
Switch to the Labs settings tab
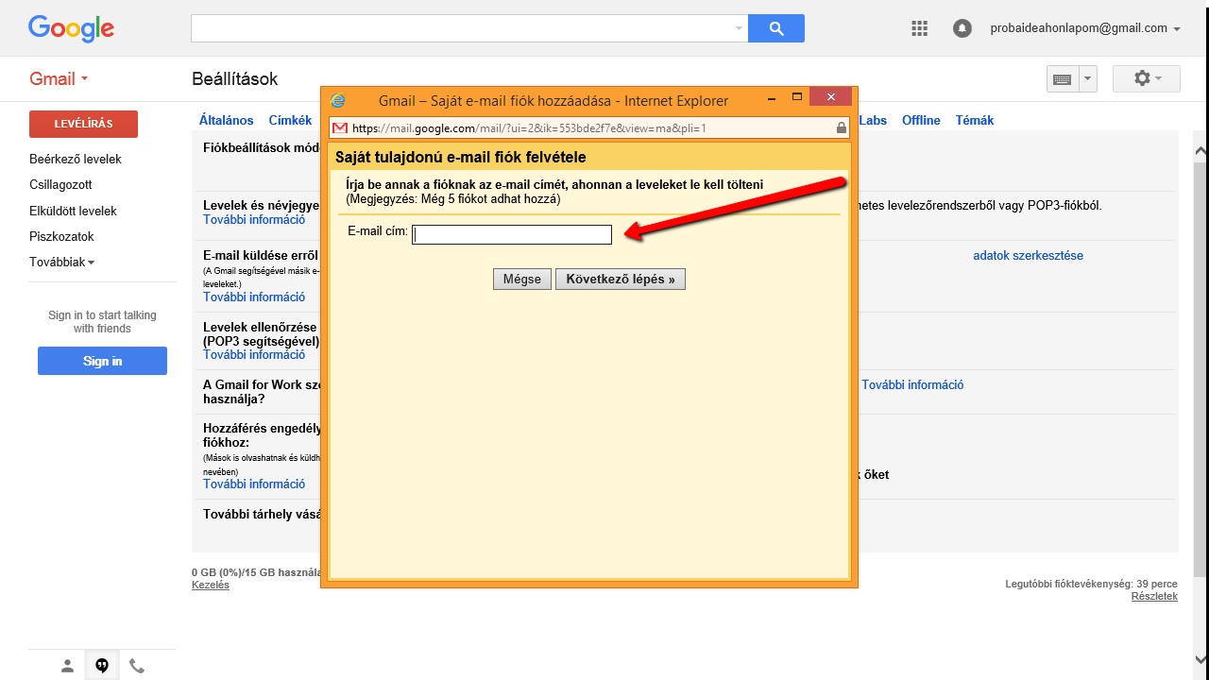[x=873, y=120]
